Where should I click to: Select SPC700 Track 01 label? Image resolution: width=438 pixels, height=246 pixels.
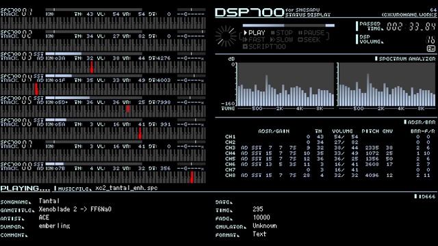(x=16, y=12)
